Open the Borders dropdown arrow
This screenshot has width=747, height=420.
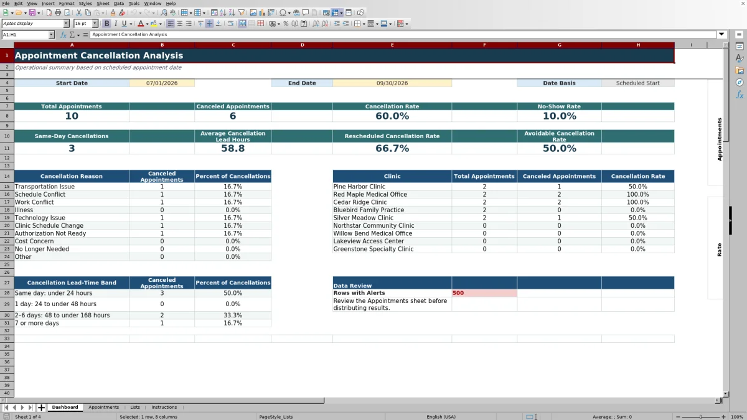click(x=364, y=24)
